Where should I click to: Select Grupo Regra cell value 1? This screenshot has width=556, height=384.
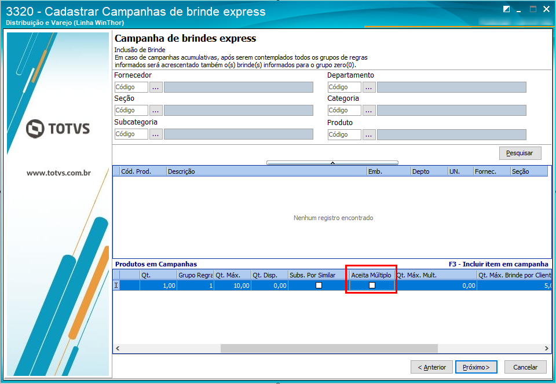(195, 286)
